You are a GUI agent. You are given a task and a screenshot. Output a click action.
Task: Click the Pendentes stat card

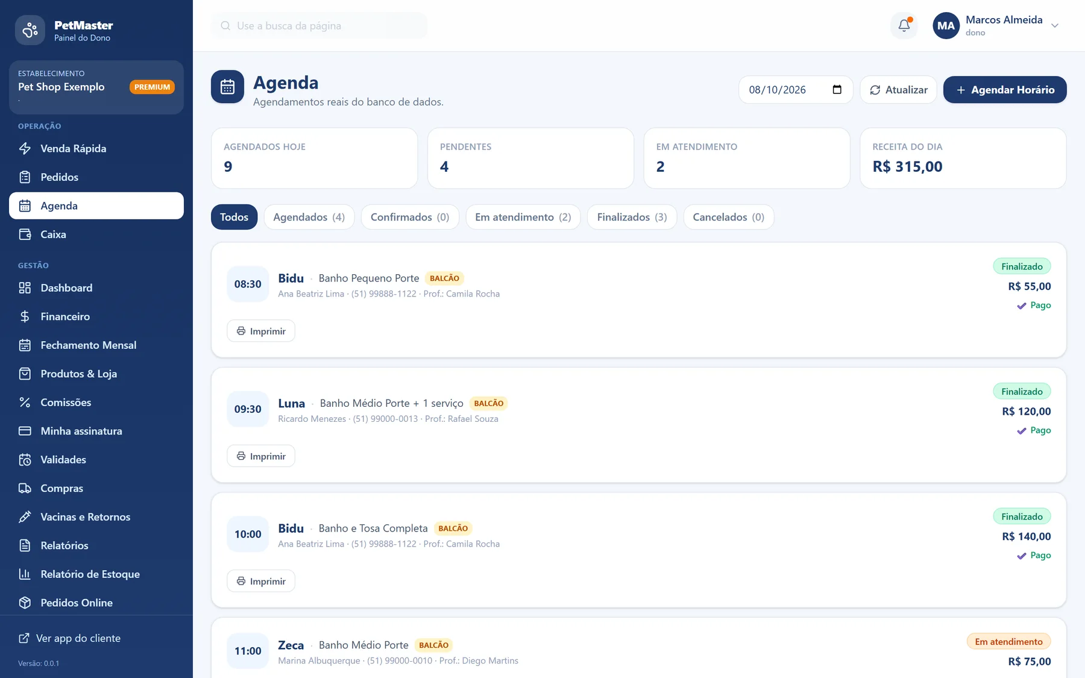click(x=530, y=158)
